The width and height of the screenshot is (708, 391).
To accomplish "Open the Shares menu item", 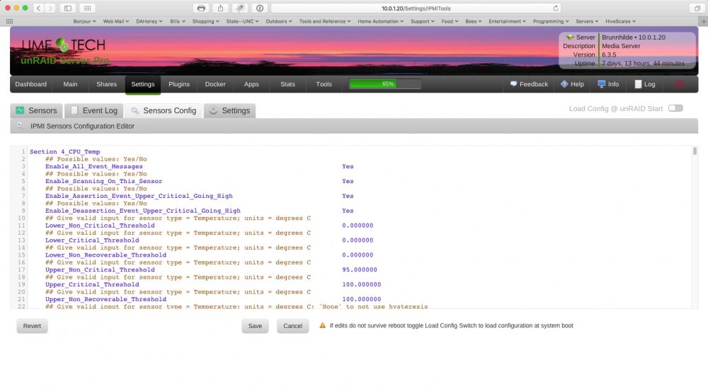I will click(x=107, y=84).
